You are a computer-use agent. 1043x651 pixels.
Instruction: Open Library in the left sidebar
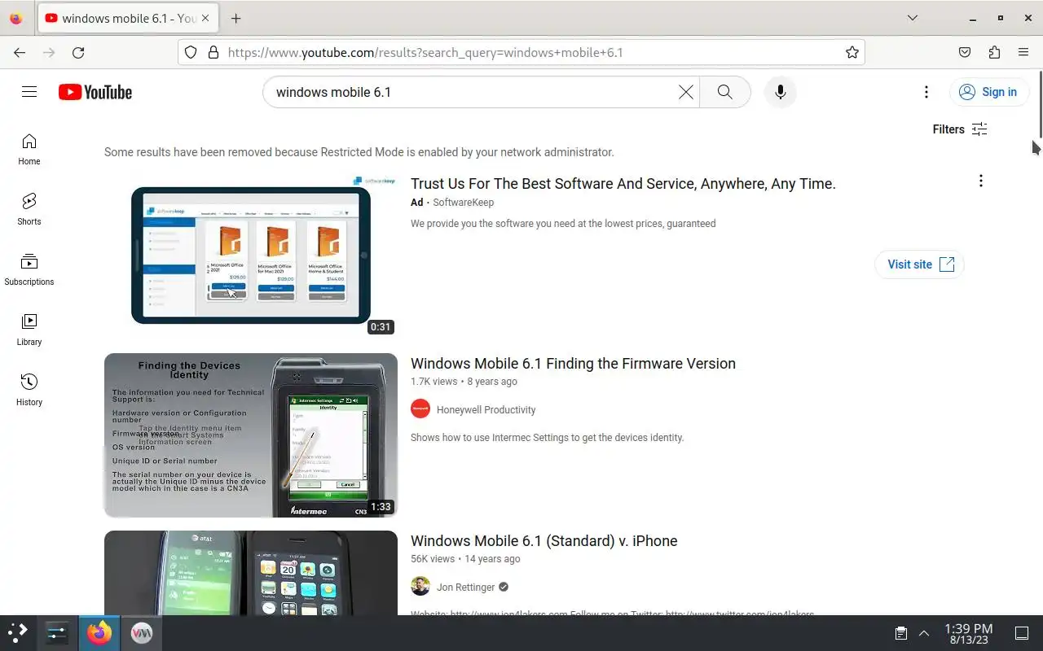pyautogui.click(x=29, y=330)
